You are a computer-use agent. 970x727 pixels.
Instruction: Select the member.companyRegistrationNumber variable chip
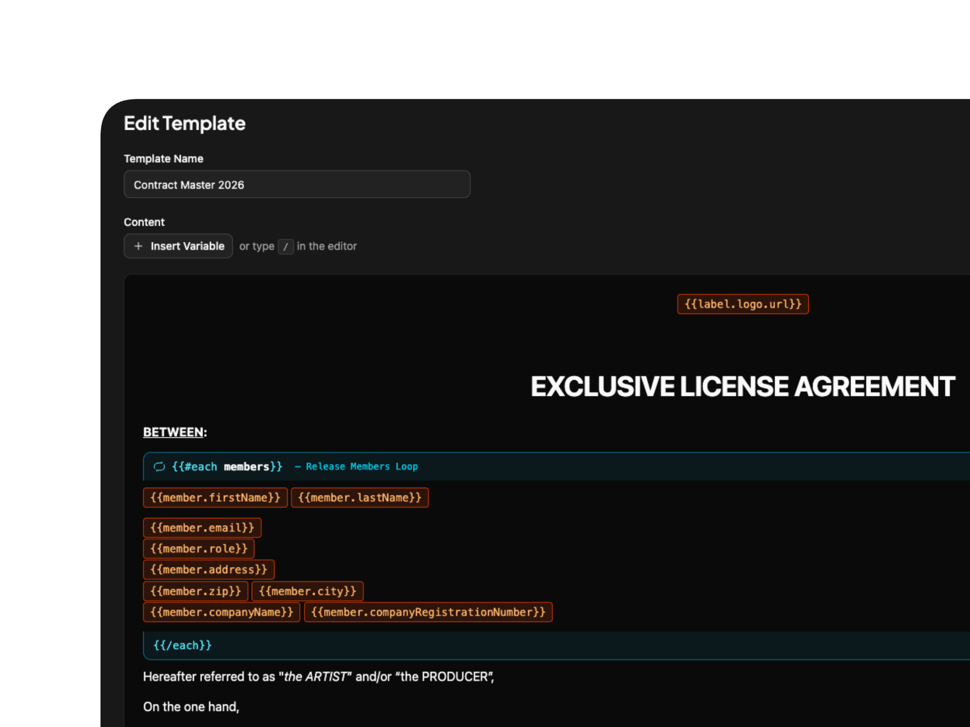point(428,612)
